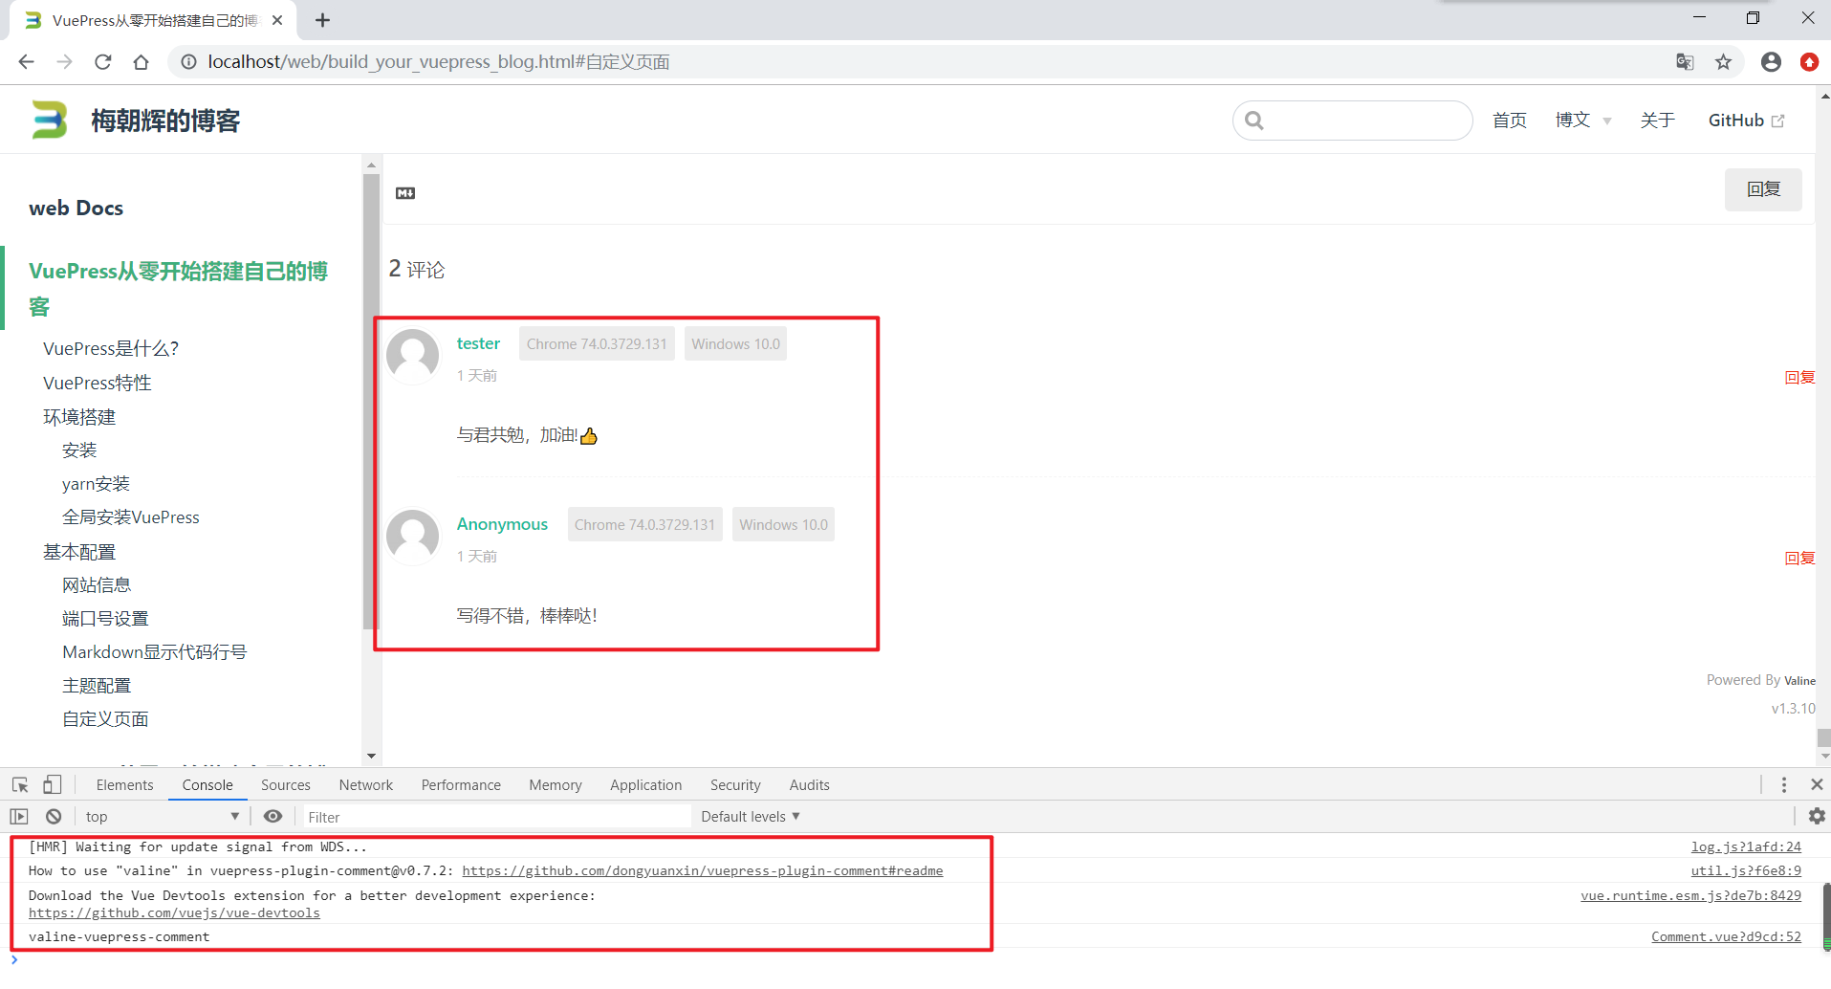Click the Anonymous username link
The width and height of the screenshot is (1831, 989).
[x=502, y=524]
